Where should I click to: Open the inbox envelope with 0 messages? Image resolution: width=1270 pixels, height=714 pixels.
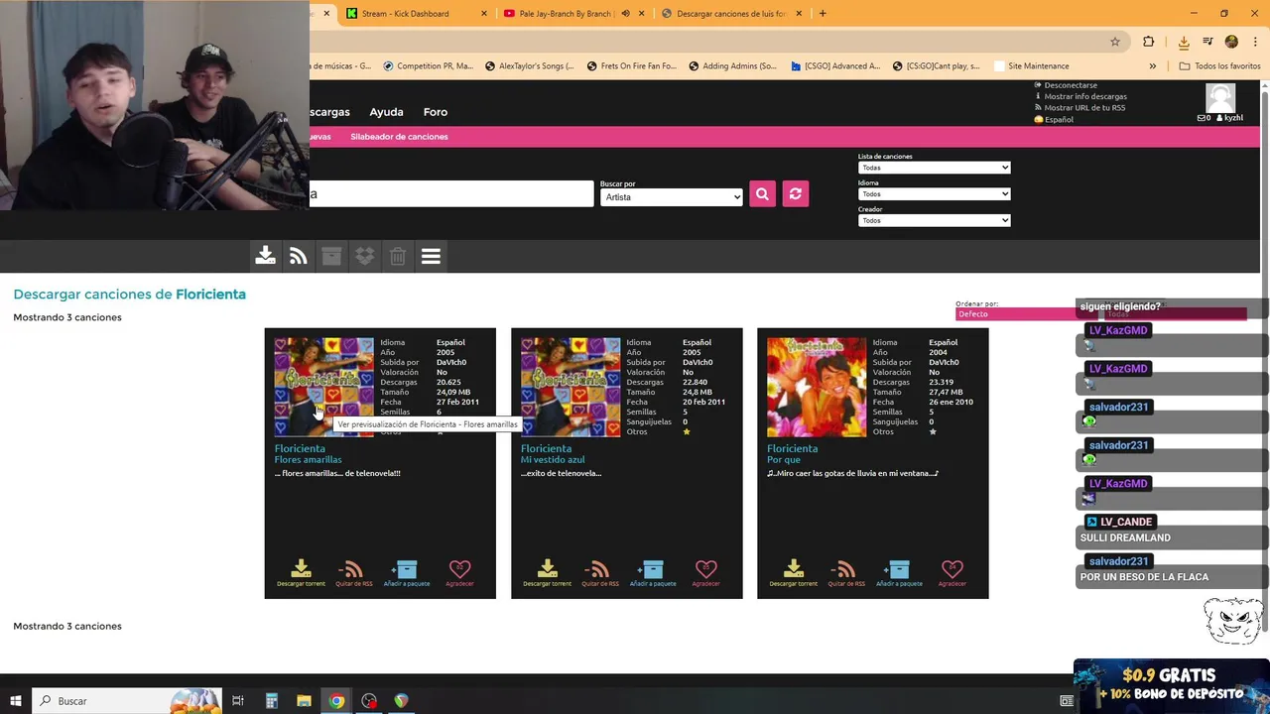1205,118
